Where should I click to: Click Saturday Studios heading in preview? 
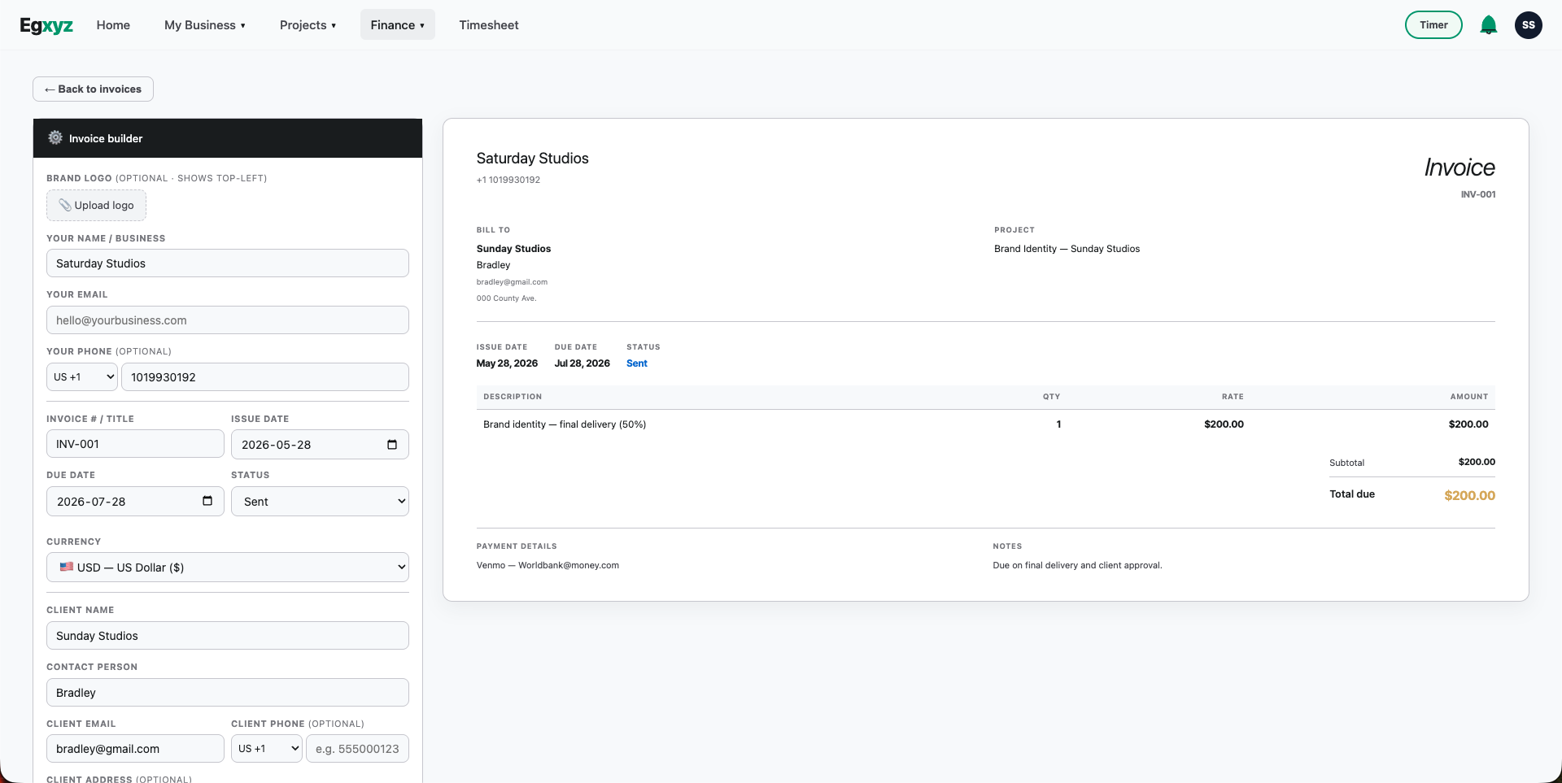[533, 159]
